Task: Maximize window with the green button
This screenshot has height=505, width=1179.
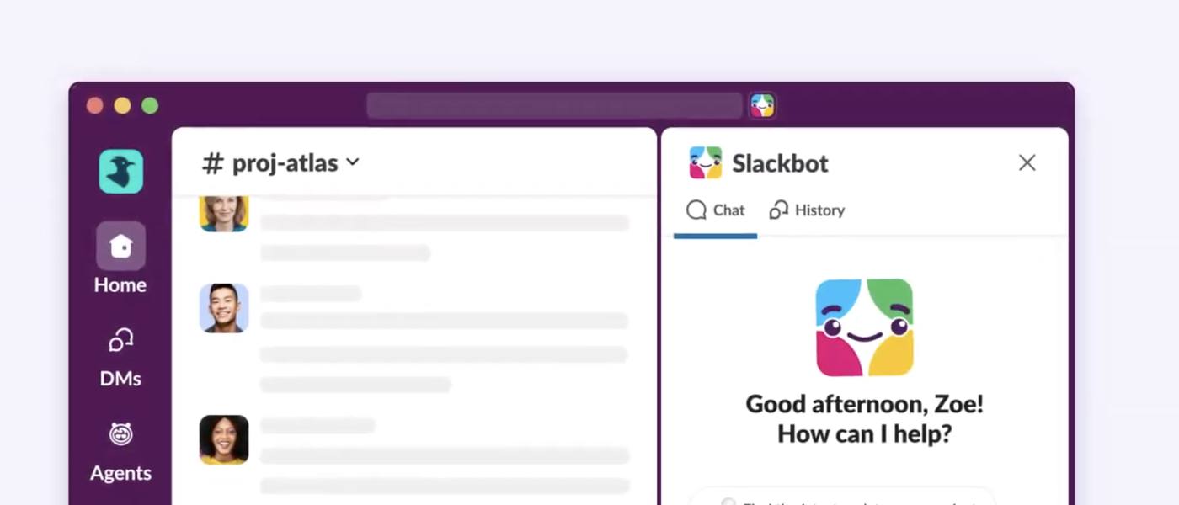Action: click(x=150, y=105)
